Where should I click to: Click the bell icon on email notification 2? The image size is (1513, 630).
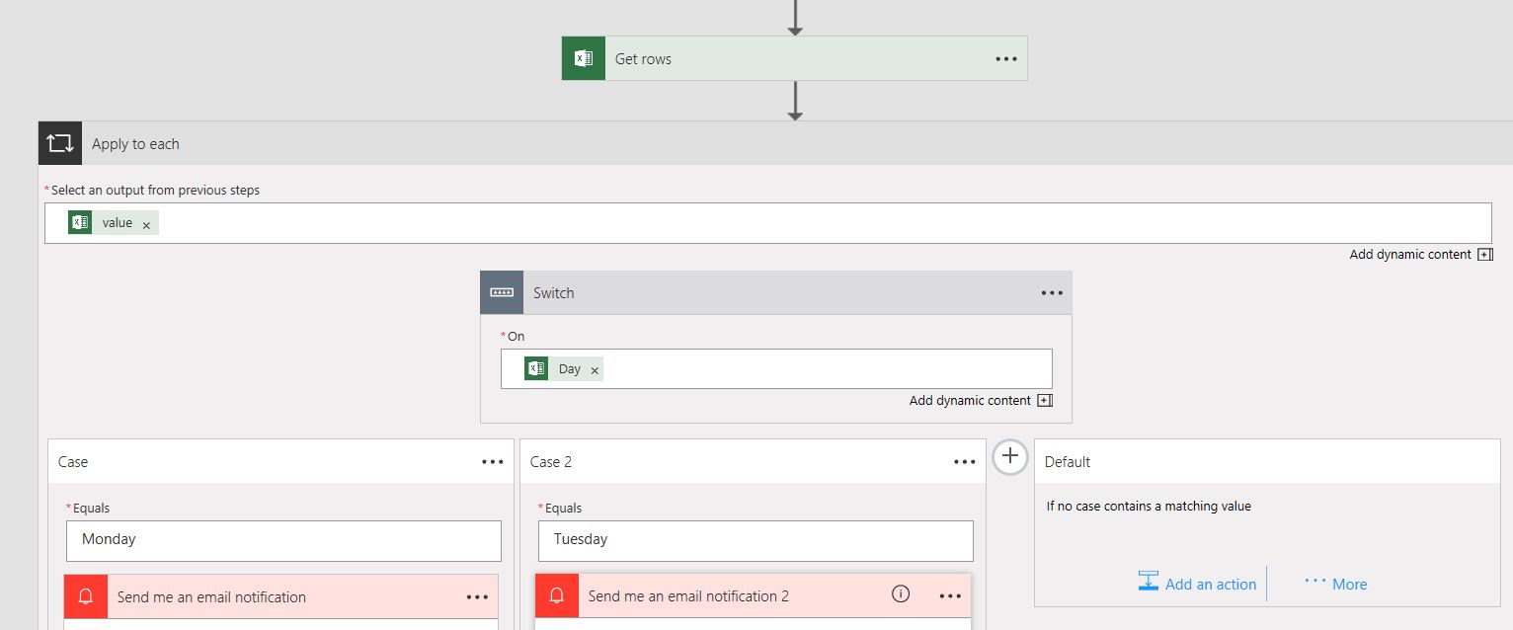(557, 596)
